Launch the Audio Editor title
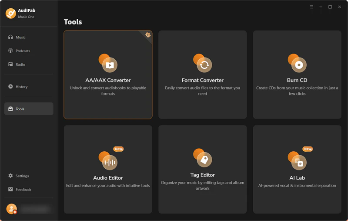The image size is (348, 221). coord(108,178)
